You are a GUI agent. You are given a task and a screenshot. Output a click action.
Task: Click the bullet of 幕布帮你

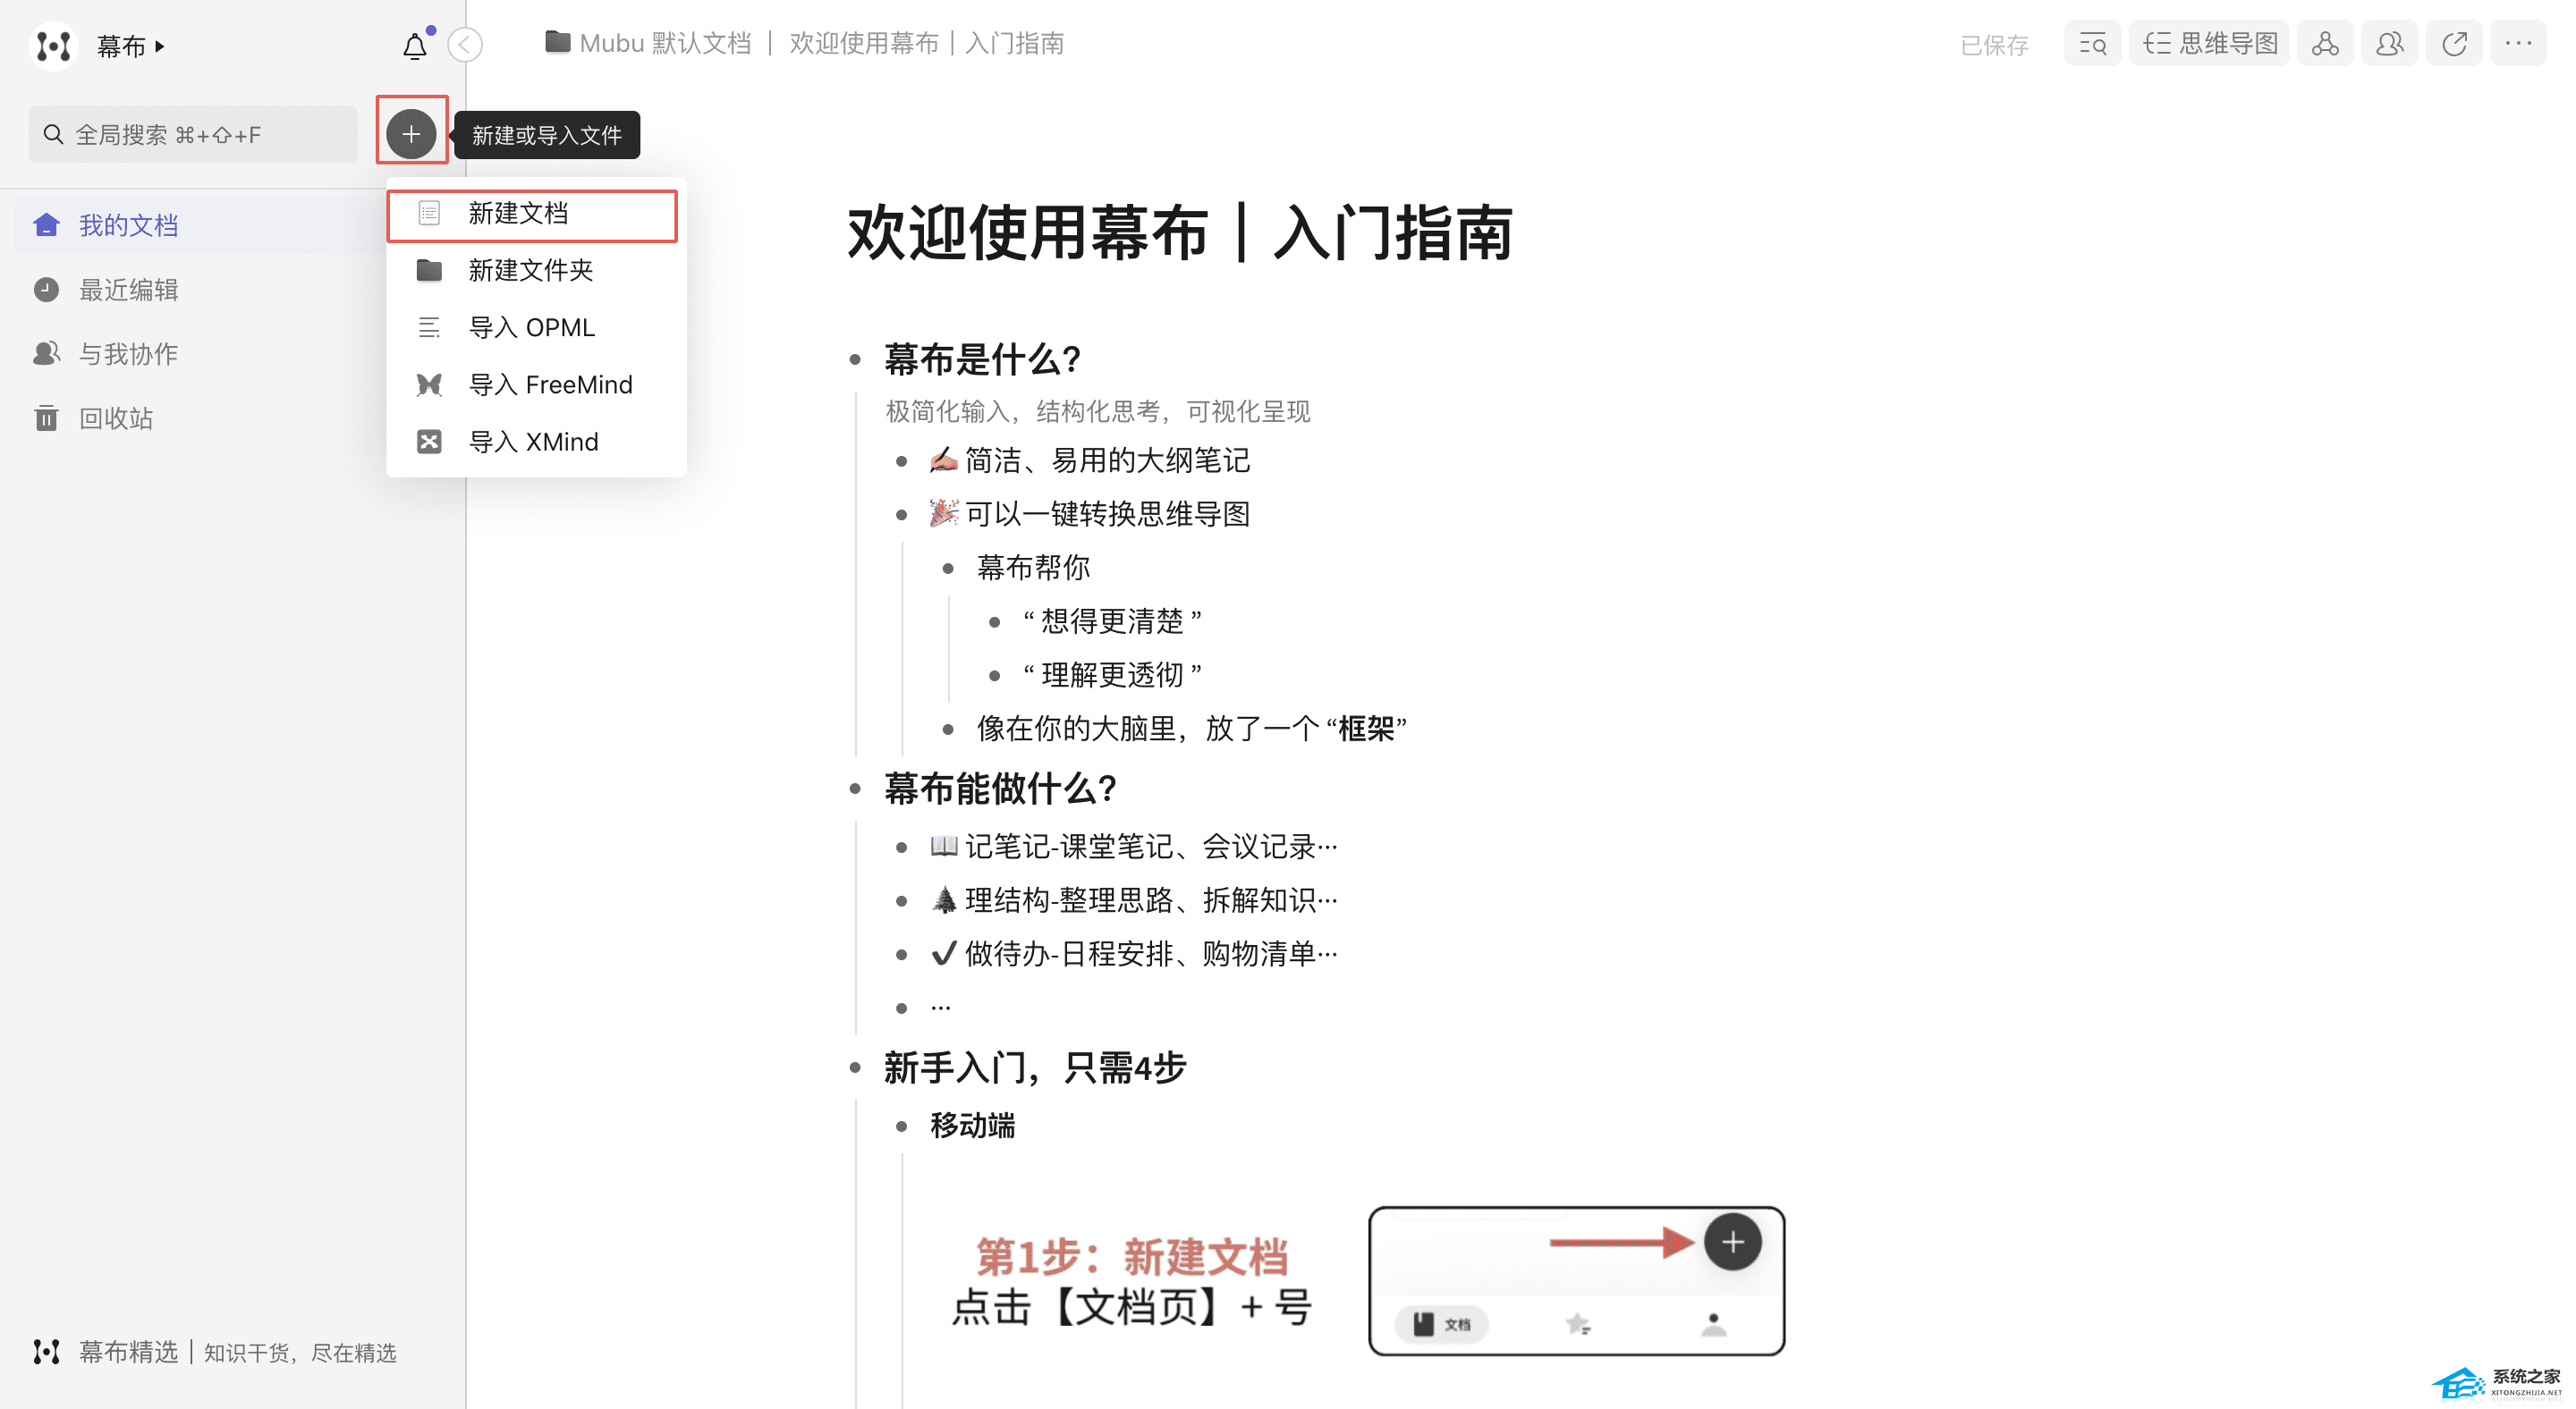948,569
